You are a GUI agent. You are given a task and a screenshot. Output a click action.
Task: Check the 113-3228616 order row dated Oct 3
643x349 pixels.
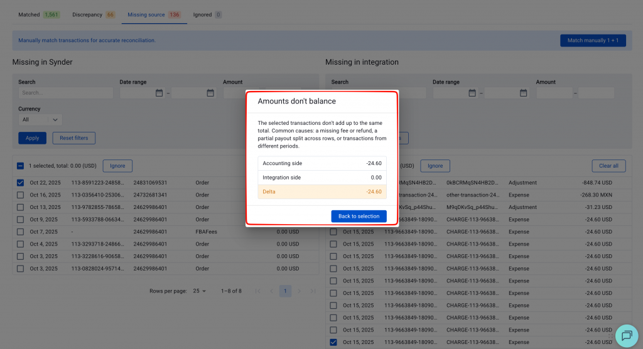click(x=21, y=256)
